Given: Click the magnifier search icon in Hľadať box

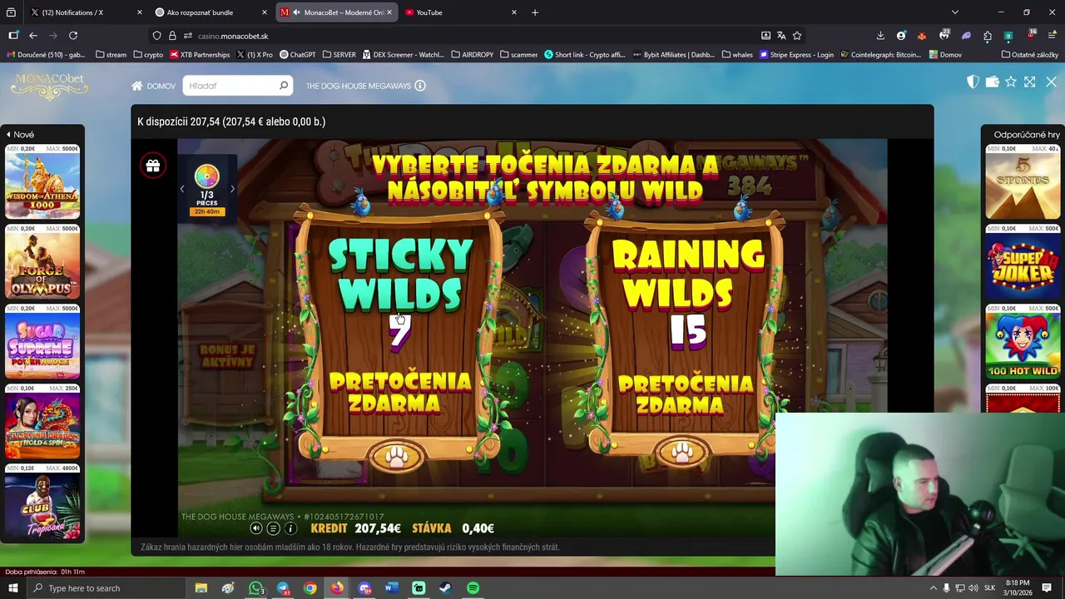Looking at the screenshot, I should pos(283,86).
